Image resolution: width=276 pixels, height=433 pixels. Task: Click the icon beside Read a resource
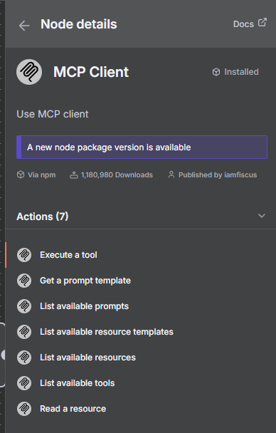click(24, 408)
